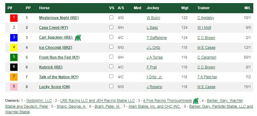Image resolution: width=257 pixels, height=116 pixels.
Task: Click the pink program number 8 badge
Action: [14, 87]
